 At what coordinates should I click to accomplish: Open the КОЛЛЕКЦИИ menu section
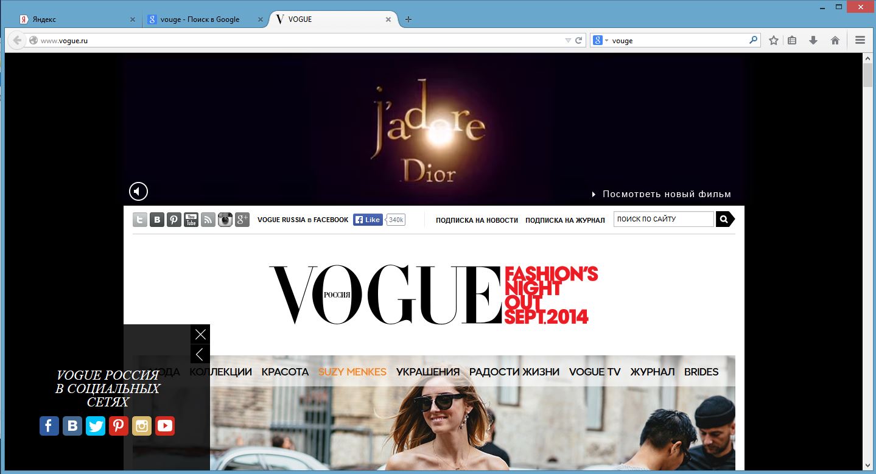(220, 372)
